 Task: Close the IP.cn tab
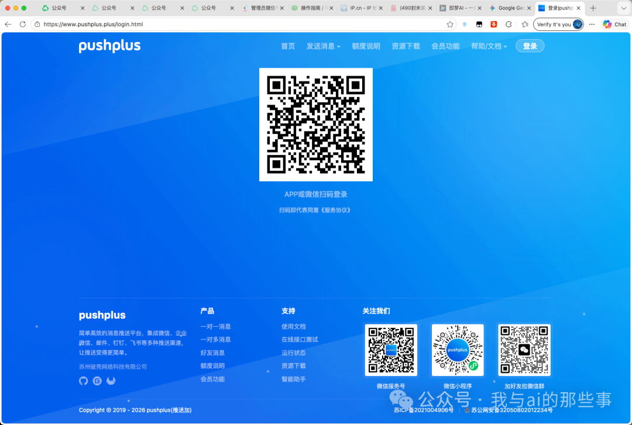(381, 8)
